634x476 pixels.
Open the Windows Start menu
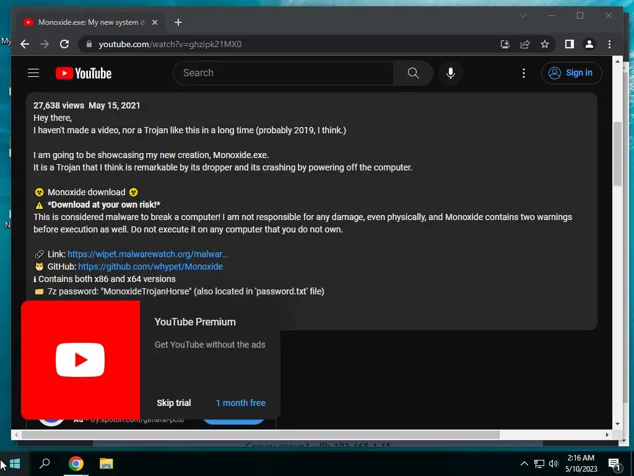15,464
